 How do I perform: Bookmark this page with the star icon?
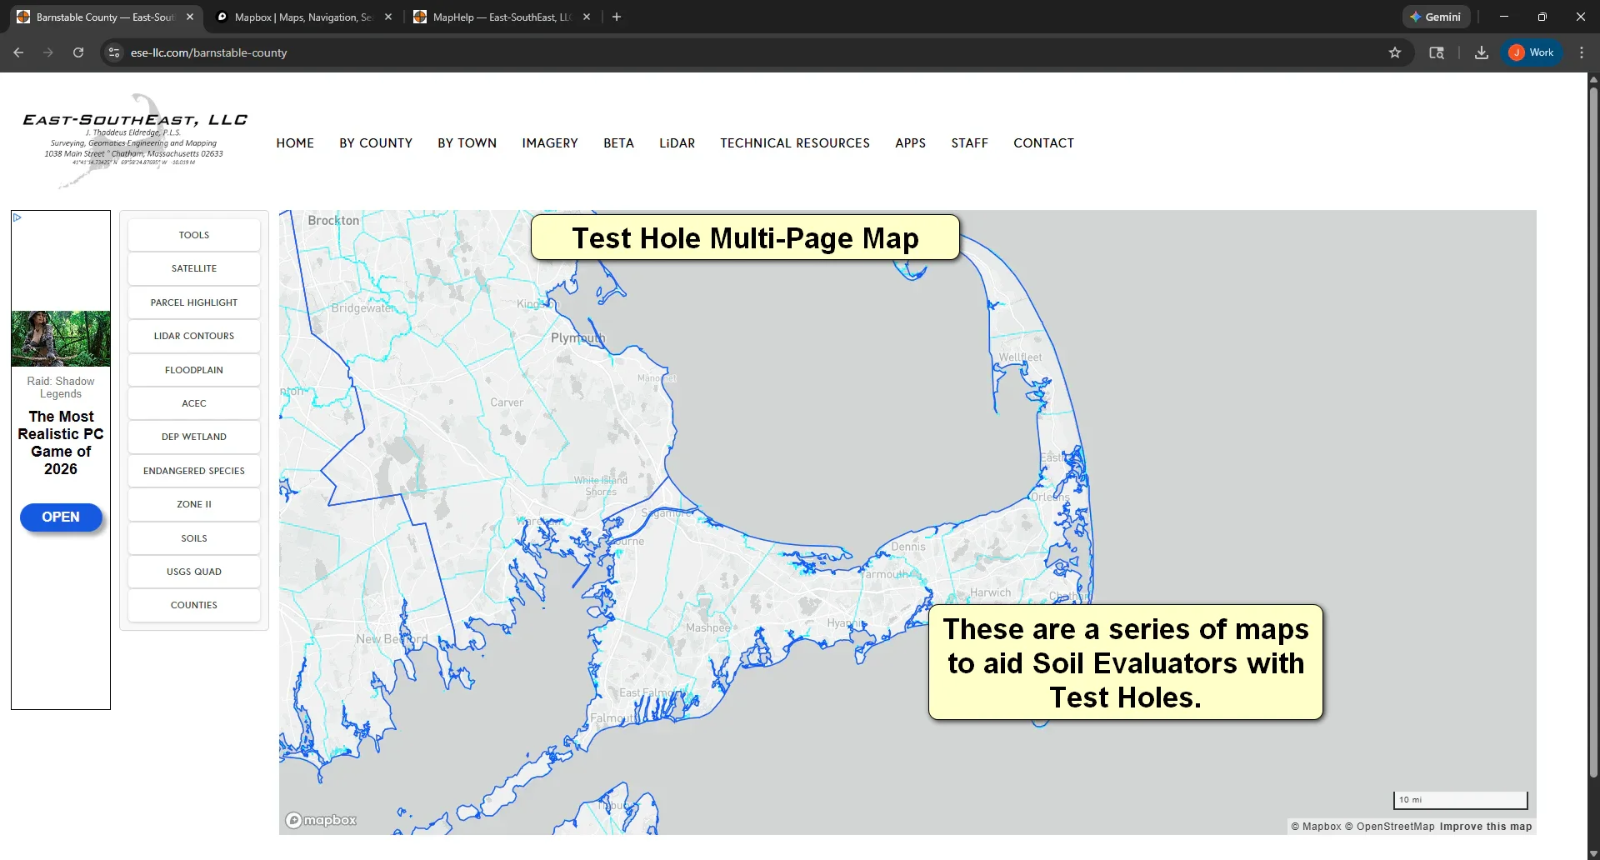coord(1396,52)
